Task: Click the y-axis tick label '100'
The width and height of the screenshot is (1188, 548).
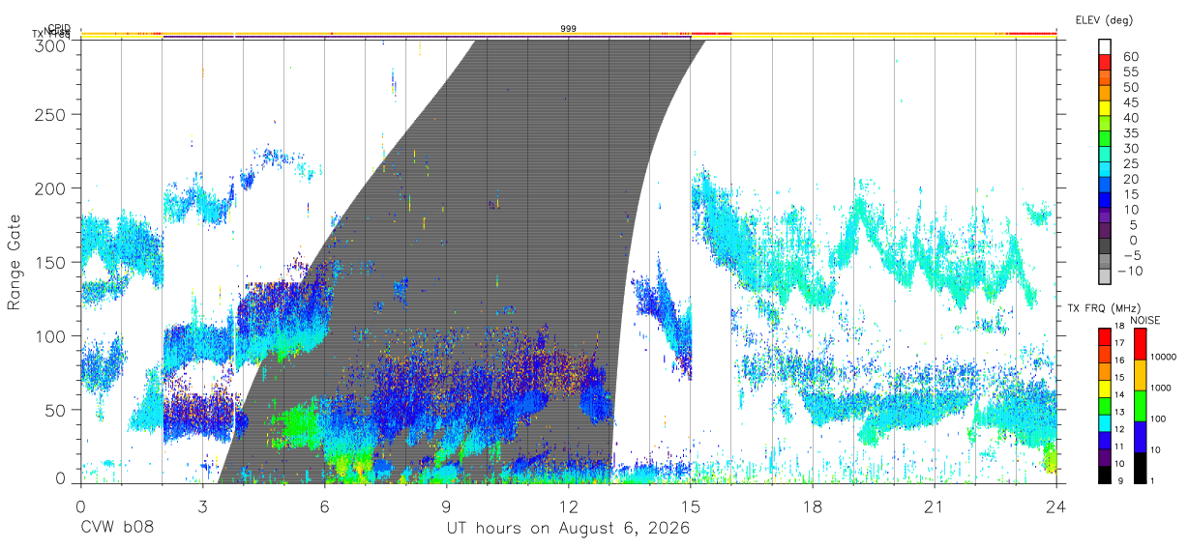Action: click(x=50, y=335)
